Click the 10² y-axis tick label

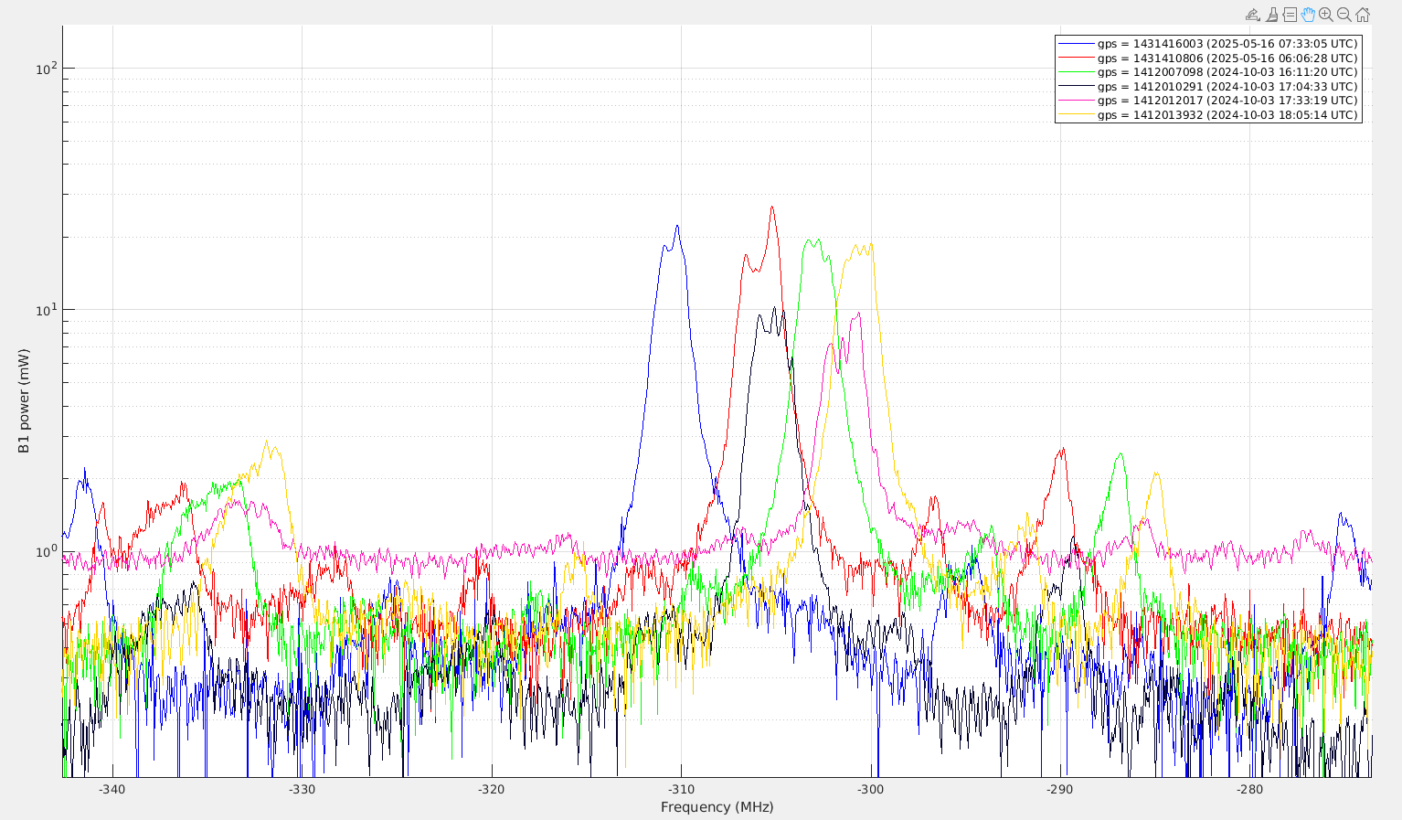pyautogui.click(x=46, y=69)
